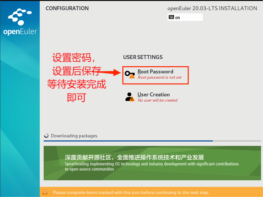Click the 'Downloading packages' status text
Viewport: 263px width, 197px height.
pos(74,136)
